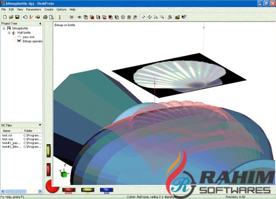
Task: Open the Help menu
Action: [x=72, y=10]
